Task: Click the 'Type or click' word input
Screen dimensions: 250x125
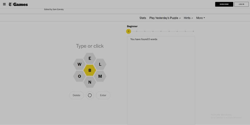Action: (x=90, y=46)
